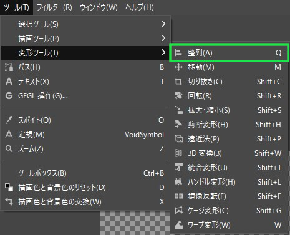Click the Ctrl+B shortcut text
Viewport: 290px width, 235px height.
(x=153, y=173)
